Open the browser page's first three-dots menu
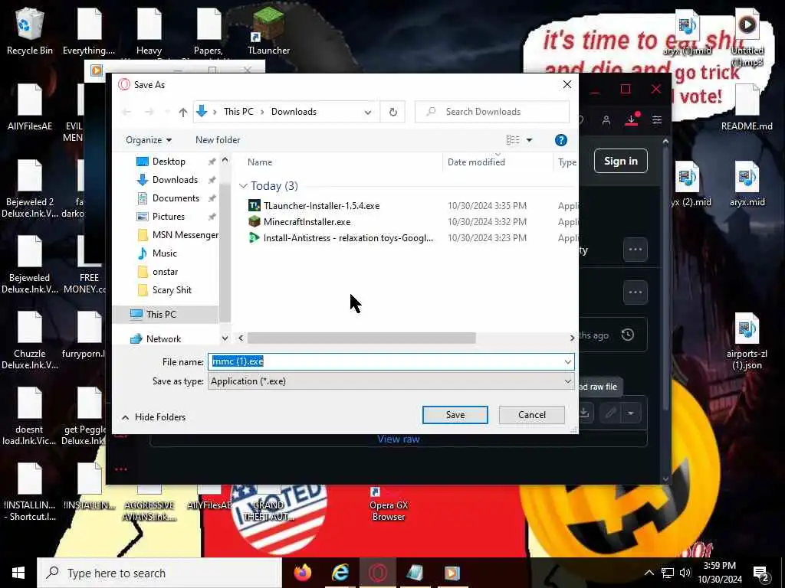The height and width of the screenshot is (588, 785). coord(636,250)
